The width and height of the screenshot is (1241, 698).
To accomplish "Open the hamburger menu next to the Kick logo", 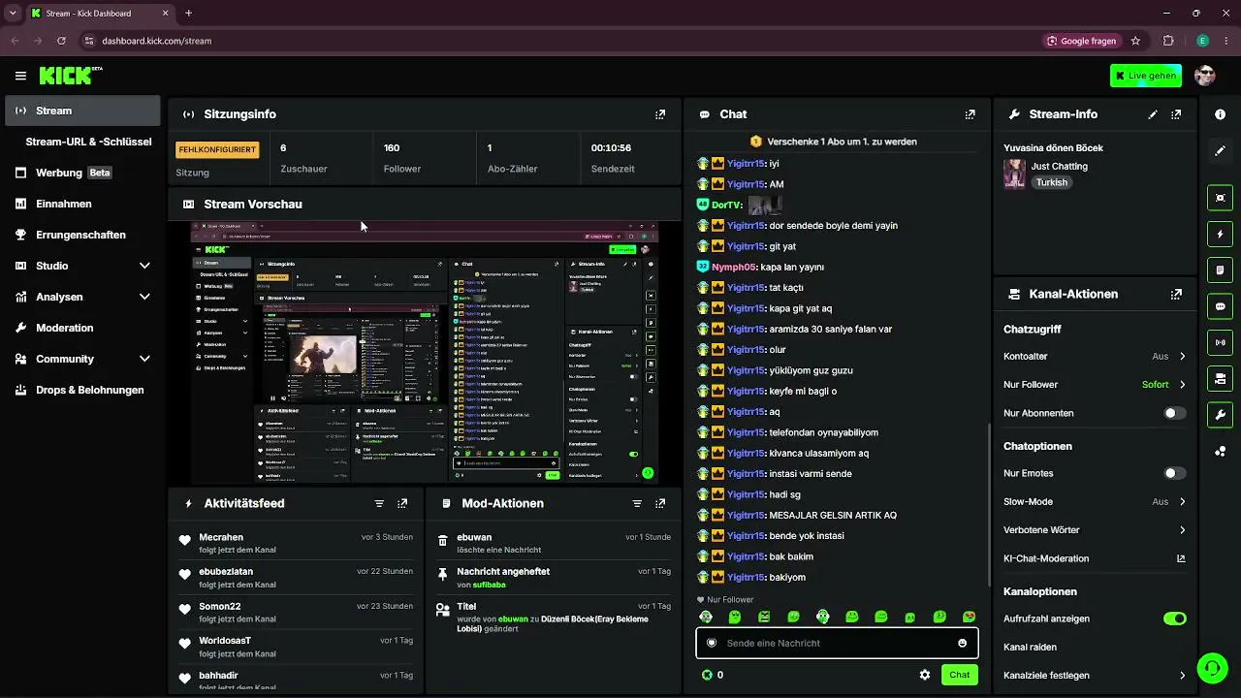I will pos(20,76).
